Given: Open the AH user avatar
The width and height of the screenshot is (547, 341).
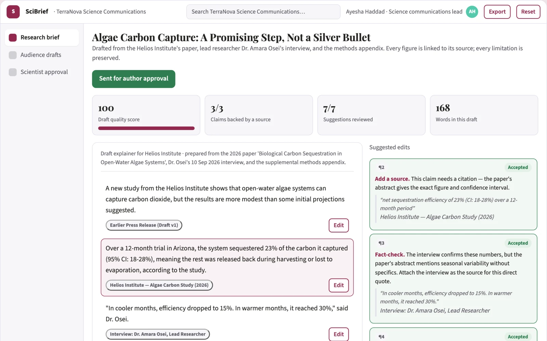Looking at the screenshot, I should [x=472, y=12].
